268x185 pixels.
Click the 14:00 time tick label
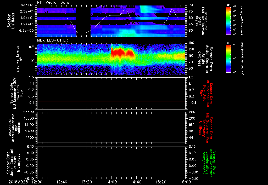coord(111,182)
